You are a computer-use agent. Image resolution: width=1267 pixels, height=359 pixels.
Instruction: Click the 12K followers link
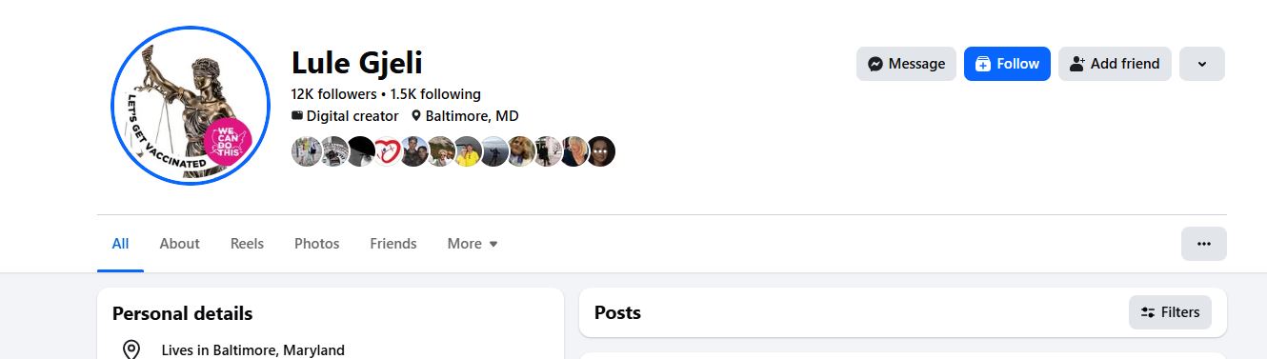click(333, 94)
